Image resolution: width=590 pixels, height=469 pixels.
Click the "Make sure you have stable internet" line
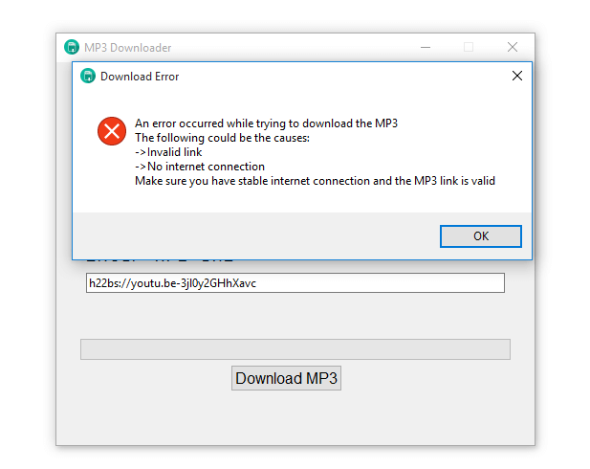315,181
